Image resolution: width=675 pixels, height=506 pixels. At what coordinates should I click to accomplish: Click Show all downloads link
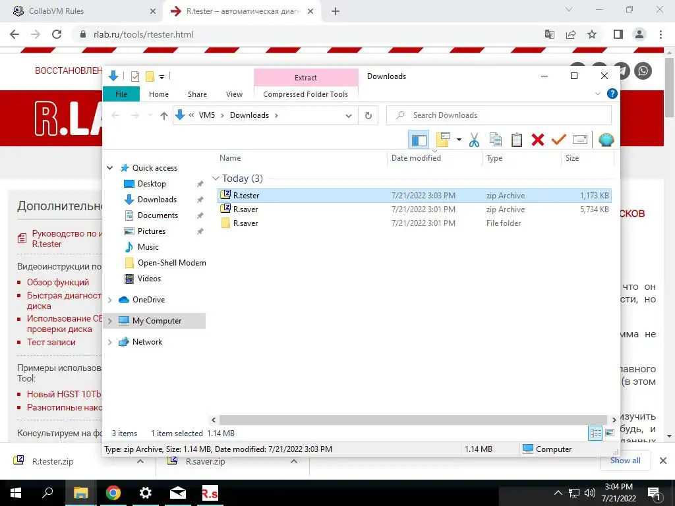625,461
